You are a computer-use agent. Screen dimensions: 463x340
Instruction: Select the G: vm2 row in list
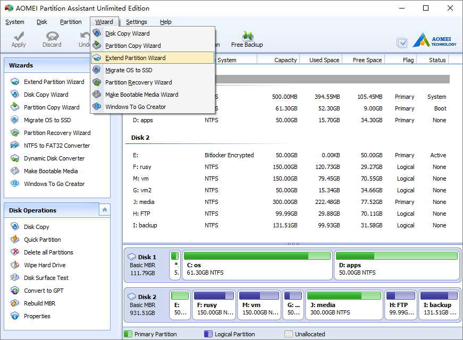click(289, 190)
